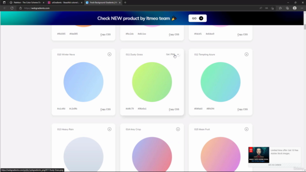Copy CSS for the Dusty Grass gradient
The image size is (306, 172).
click(x=174, y=109)
